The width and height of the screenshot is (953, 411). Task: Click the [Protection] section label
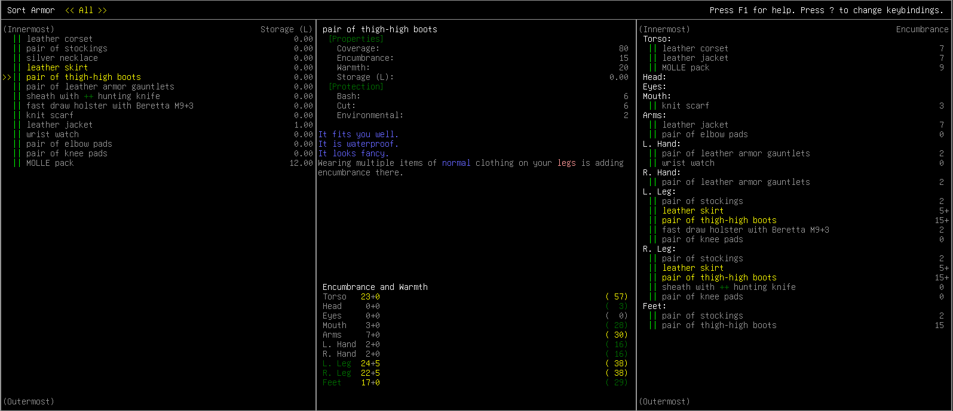pyautogui.click(x=356, y=86)
